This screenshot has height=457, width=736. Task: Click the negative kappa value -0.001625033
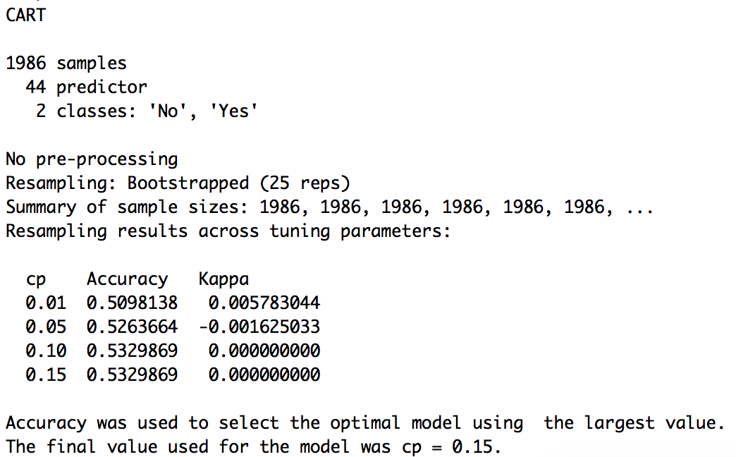(259, 327)
